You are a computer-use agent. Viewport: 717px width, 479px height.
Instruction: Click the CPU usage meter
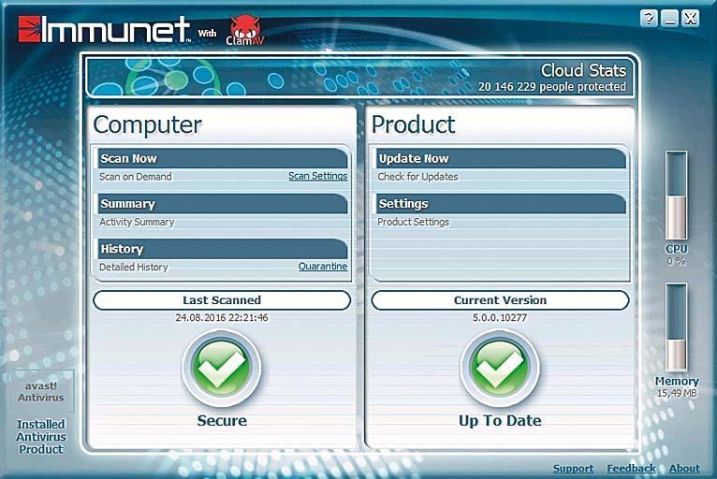coord(676,196)
